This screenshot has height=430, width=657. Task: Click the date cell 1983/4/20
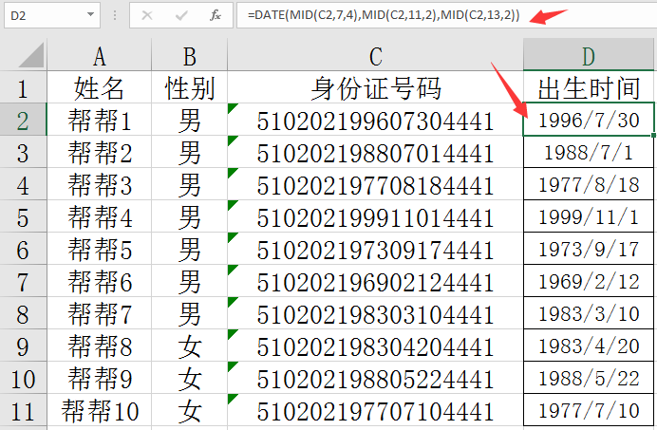coord(589,346)
